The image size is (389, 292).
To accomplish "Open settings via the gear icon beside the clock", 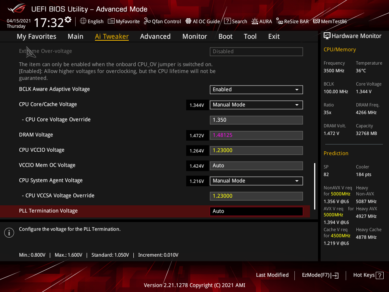I will pyautogui.click(x=68, y=20).
